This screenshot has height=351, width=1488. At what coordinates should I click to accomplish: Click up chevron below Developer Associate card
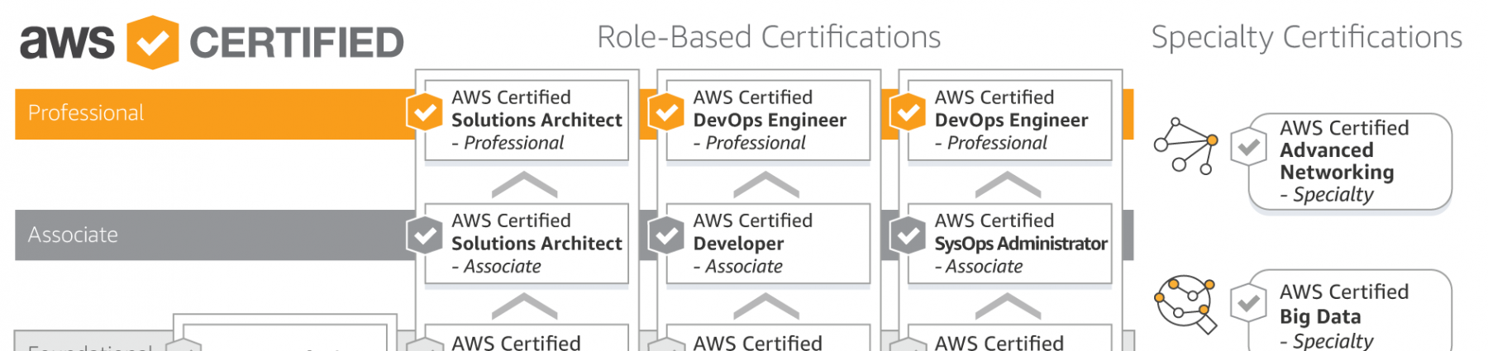(x=766, y=306)
